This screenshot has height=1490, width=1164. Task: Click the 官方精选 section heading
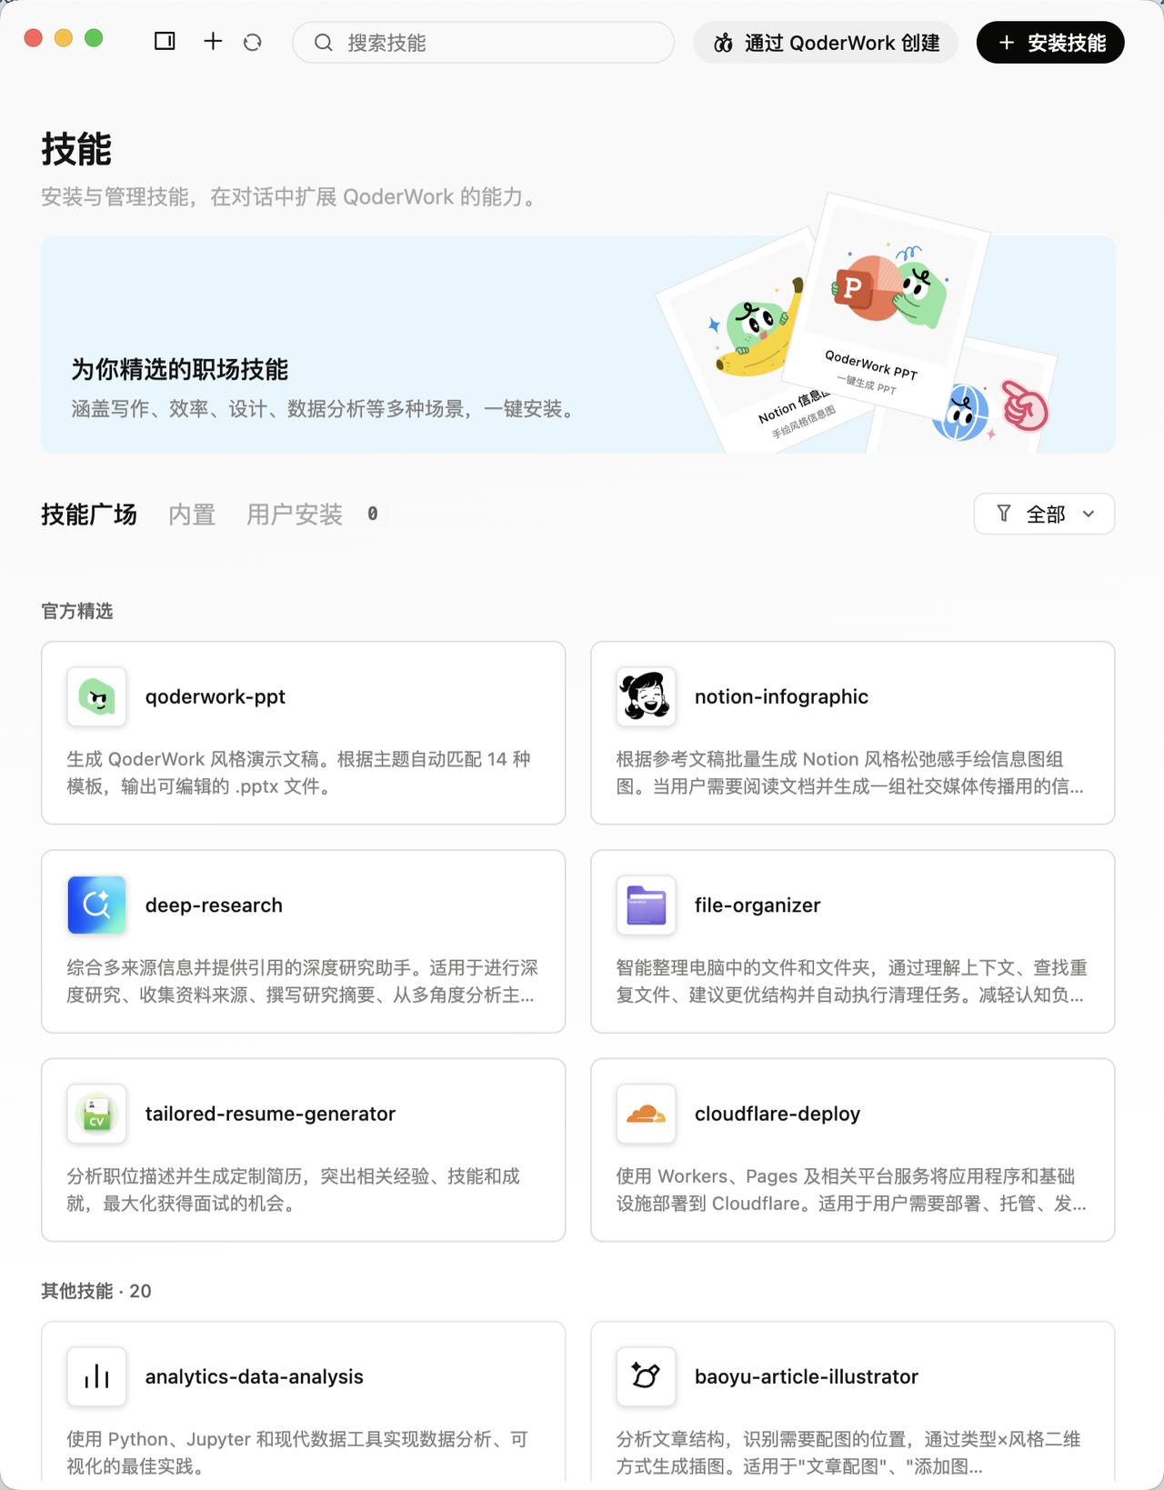(77, 611)
